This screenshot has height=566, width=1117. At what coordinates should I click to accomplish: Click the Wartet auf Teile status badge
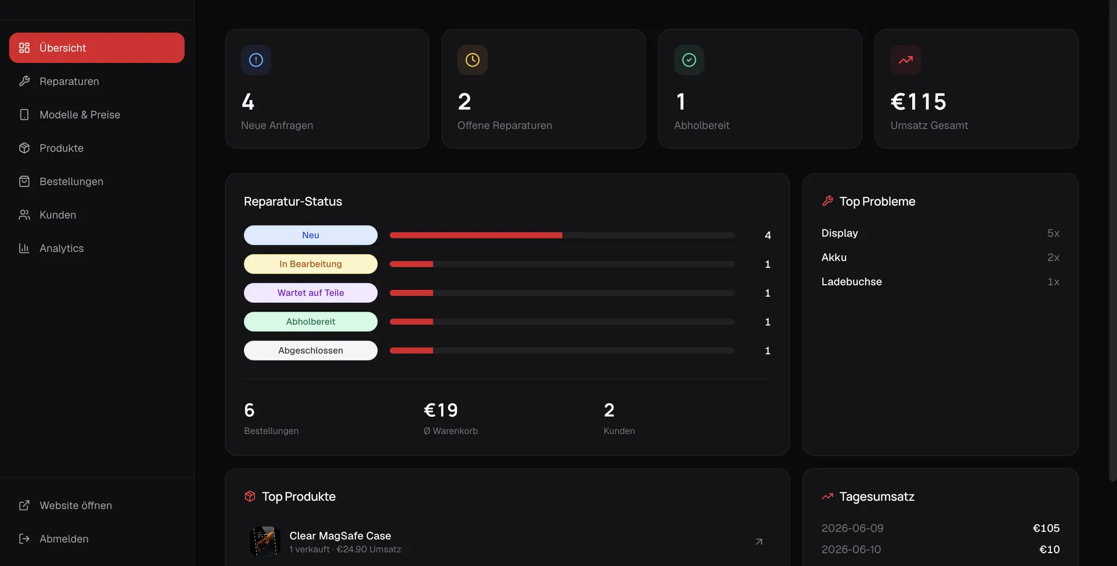[311, 293]
